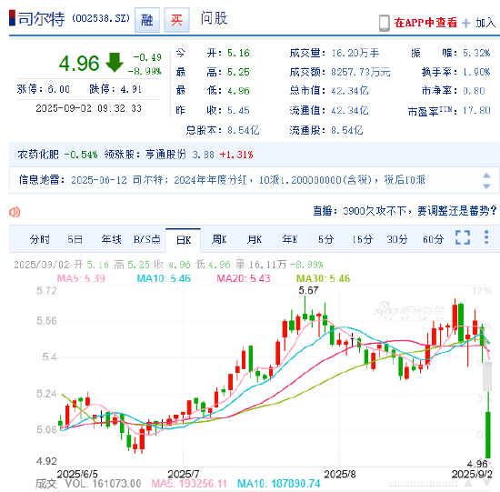
Task: Click the MA5: 5.39 indicator label
Action: tap(81, 278)
